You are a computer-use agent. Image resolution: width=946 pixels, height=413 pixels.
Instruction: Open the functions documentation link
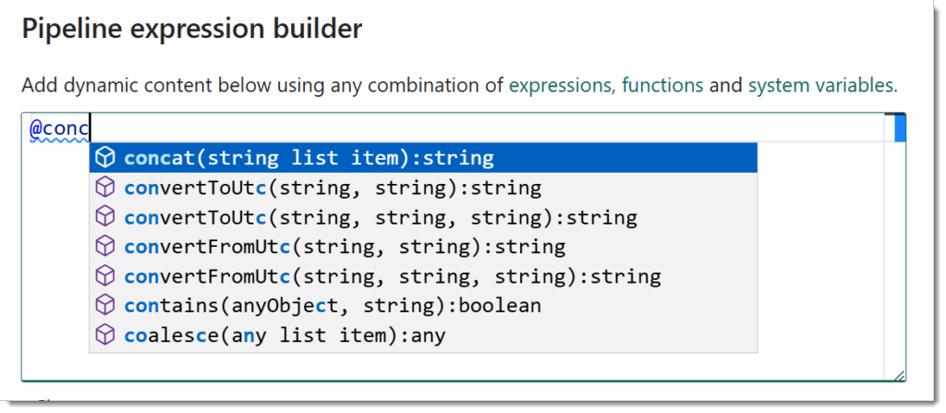click(662, 85)
